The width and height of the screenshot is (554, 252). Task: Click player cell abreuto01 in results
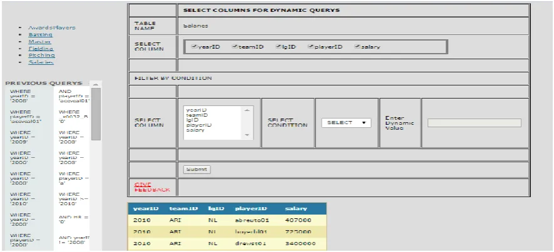tap(252, 220)
